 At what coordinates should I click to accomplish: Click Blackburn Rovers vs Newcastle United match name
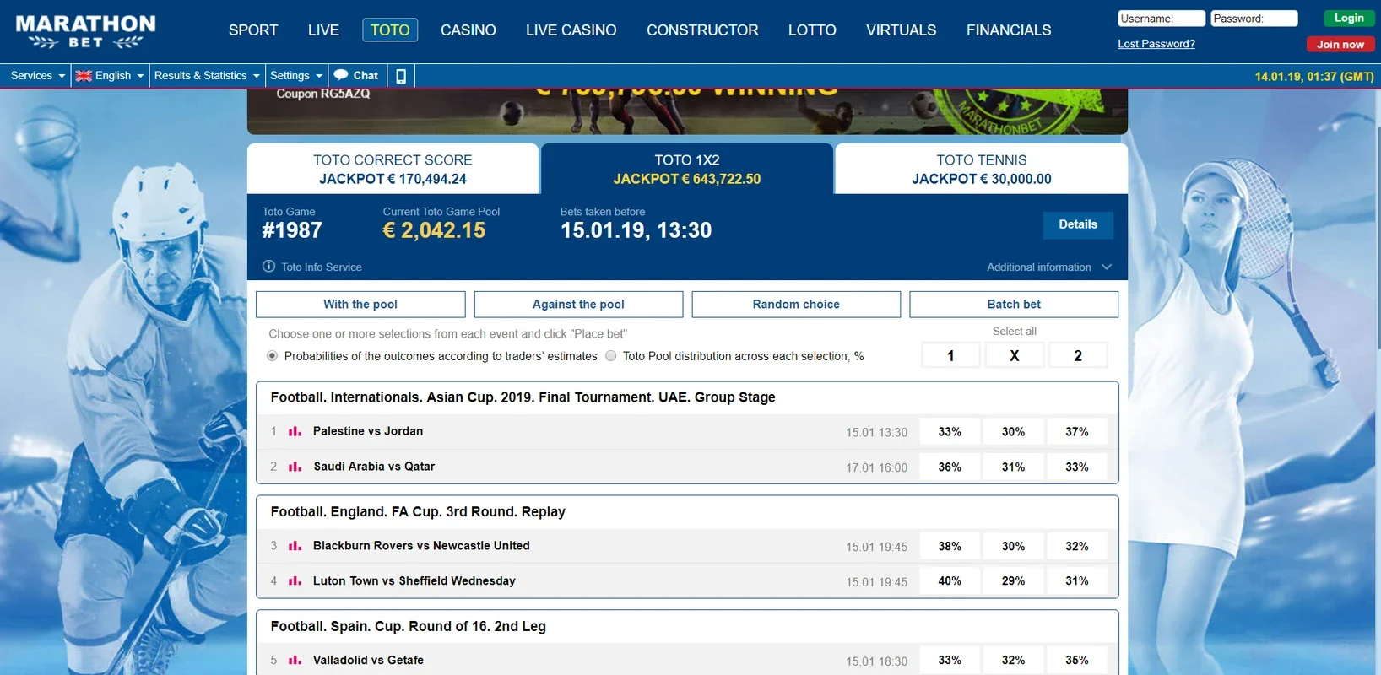click(421, 546)
